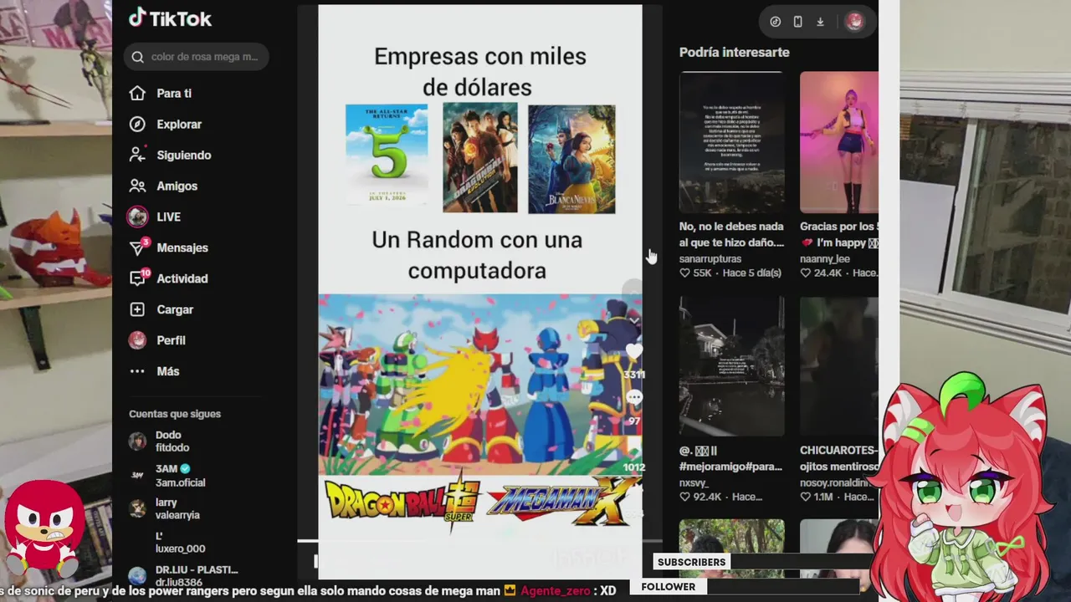Click the Agente_zero chat username in ticker
Screen dimensions: 1071x602
click(556, 590)
